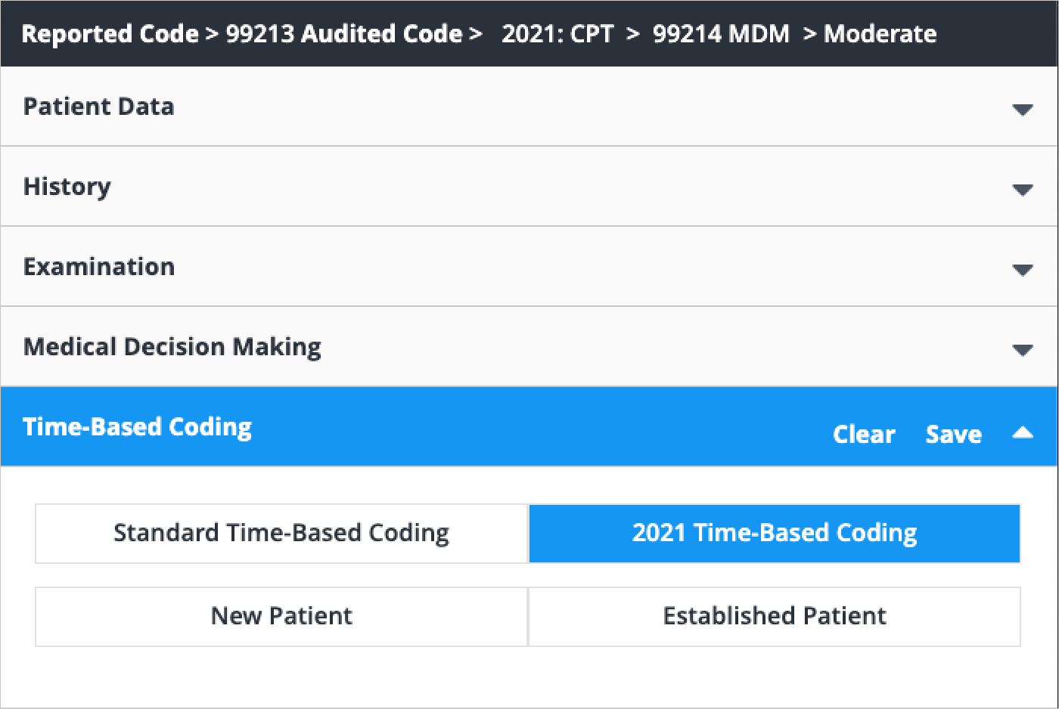Expand the Examination section chevron
Screen dimensions: 1059x709
(1023, 270)
